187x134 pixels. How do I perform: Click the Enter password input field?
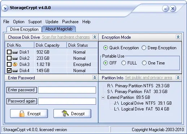click(67, 90)
